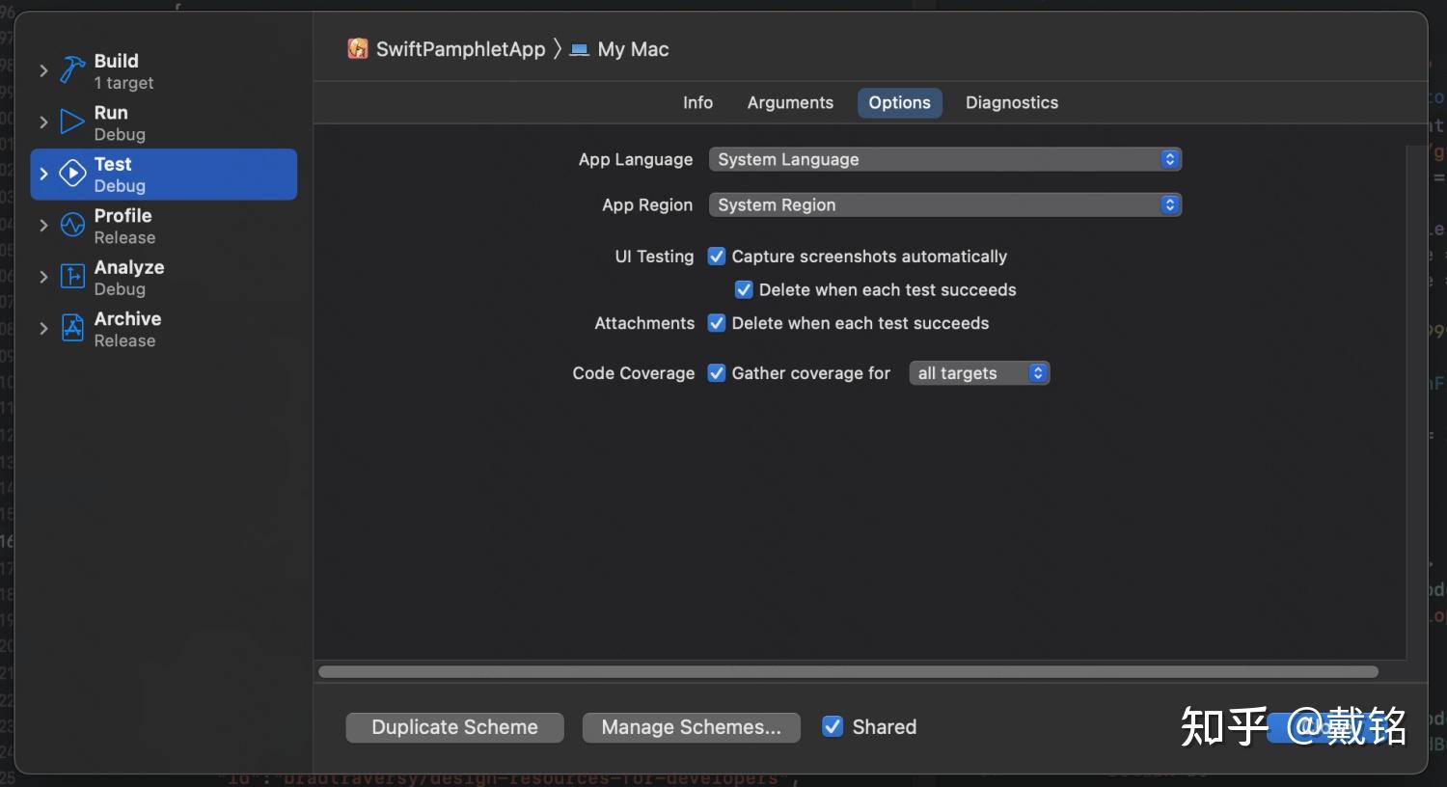Switch to the Diagnostics tab
1447x787 pixels.
tap(1011, 103)
